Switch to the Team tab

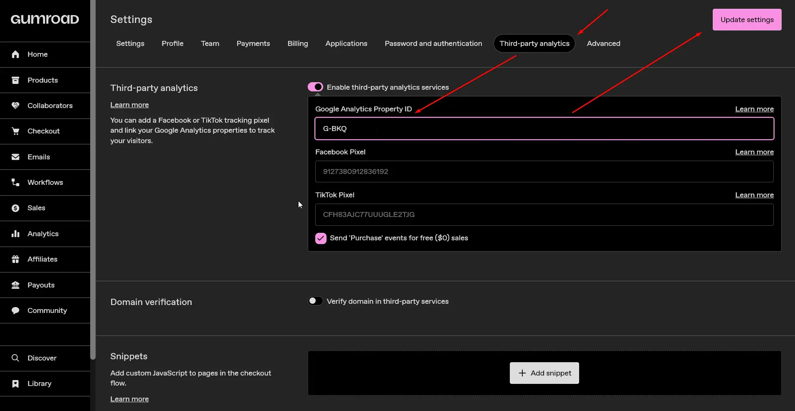(x=210, y=43)
